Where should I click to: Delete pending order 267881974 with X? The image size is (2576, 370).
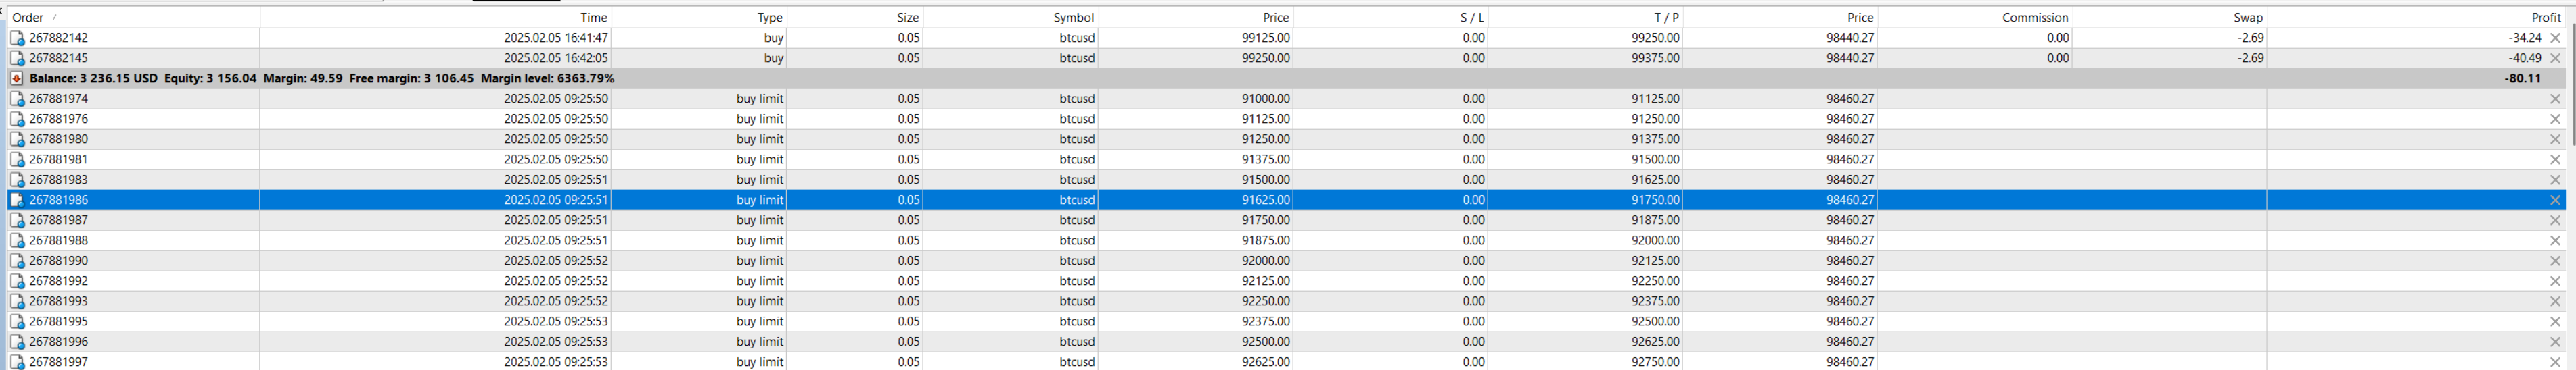click(x=2555, y=99)
